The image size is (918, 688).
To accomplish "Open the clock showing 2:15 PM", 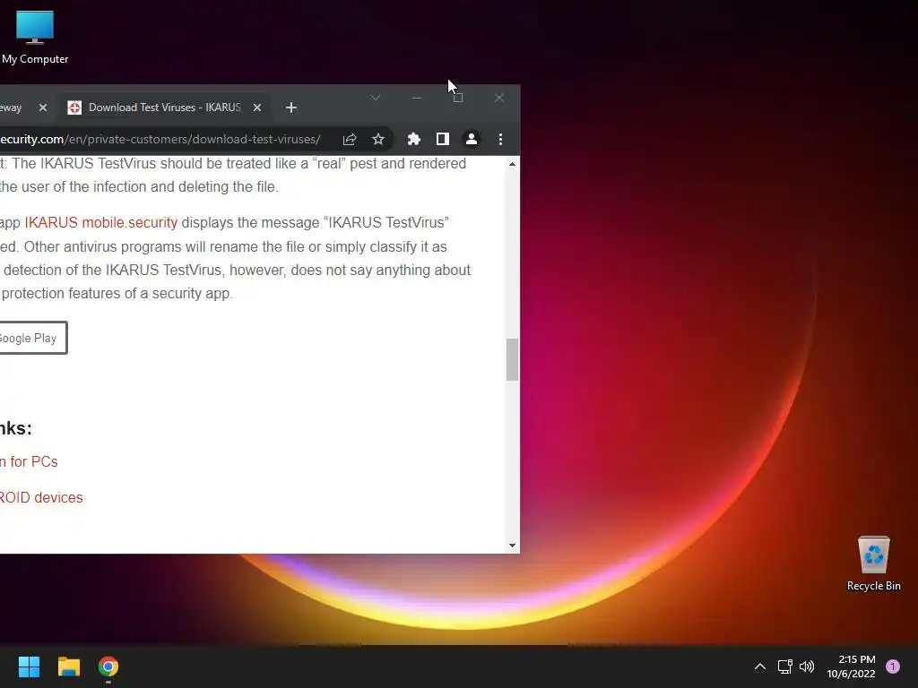I will (x=851, y=666).
